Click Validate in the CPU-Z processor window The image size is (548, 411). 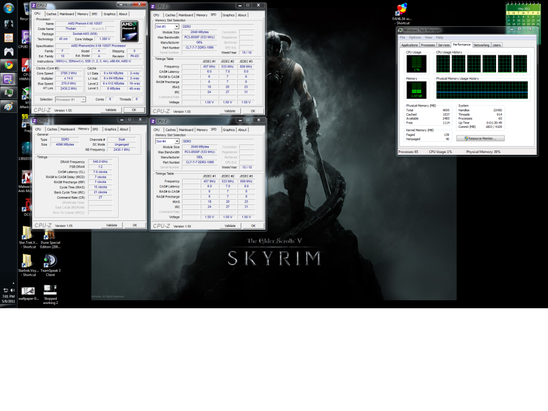111,110
